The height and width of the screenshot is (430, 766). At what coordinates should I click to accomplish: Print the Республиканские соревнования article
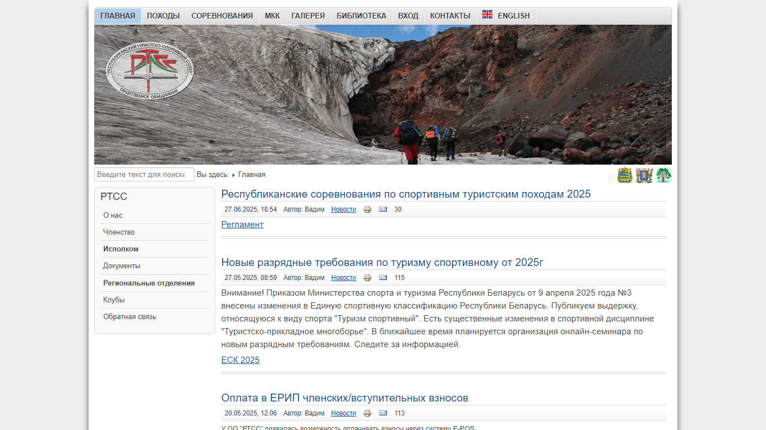click(x=367, y=209)
